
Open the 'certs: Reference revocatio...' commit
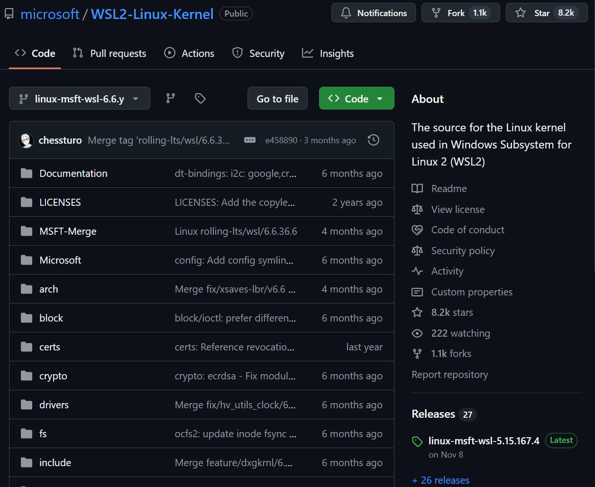click(235, 347)
